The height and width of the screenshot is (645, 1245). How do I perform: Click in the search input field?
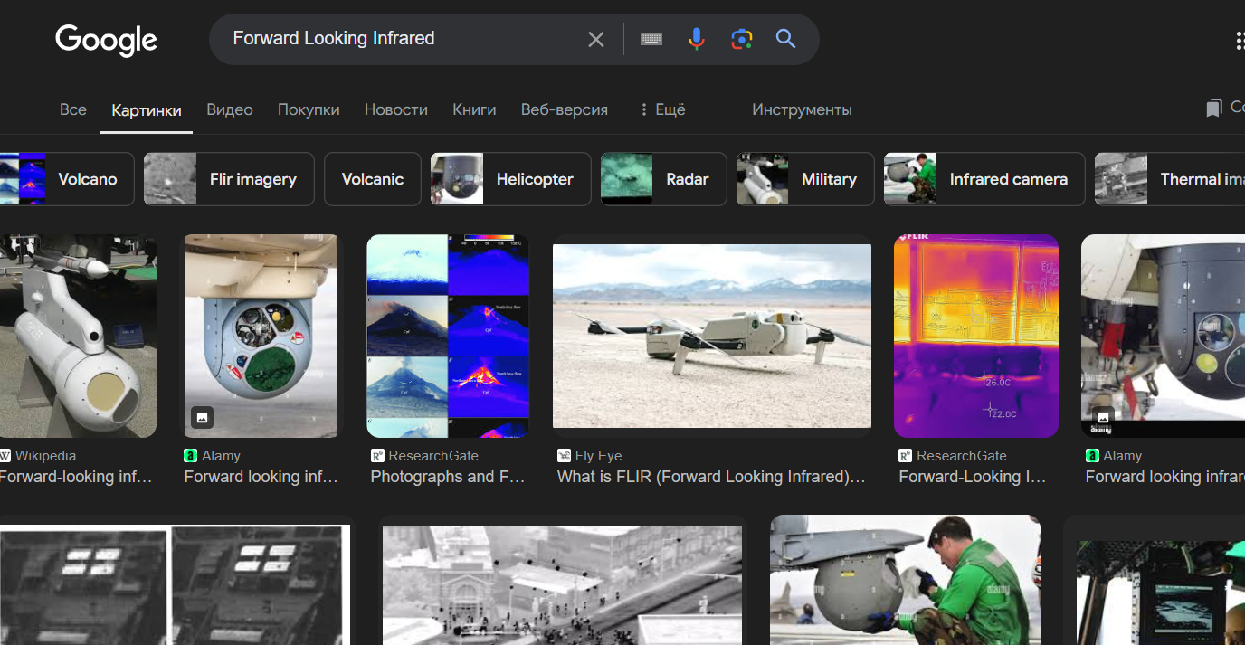398,39
